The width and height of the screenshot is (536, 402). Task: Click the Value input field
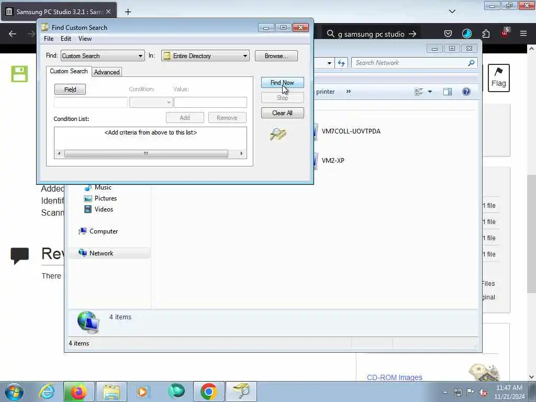pos(210,102)
